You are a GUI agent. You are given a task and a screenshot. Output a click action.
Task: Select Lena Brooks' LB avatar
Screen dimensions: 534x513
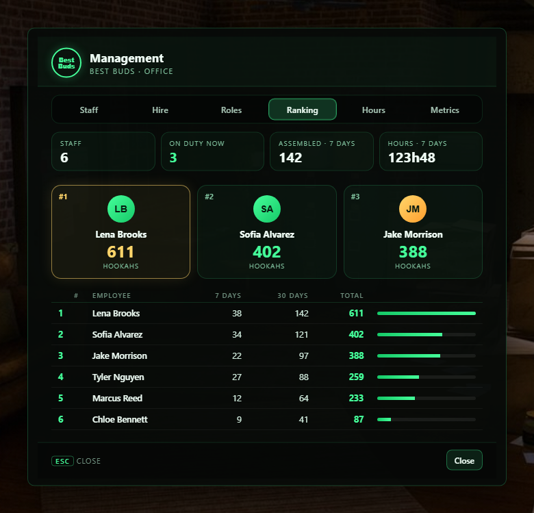coord(121,209)
